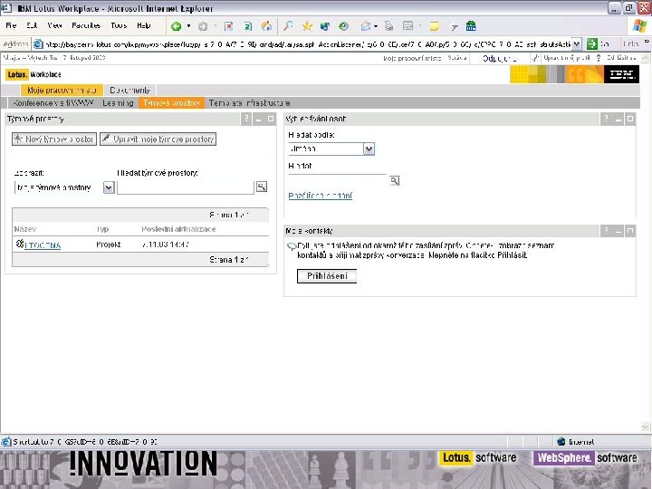This screenshot has width=652, height=489.
Task: Open the File menu
Action: click(11, 25)
